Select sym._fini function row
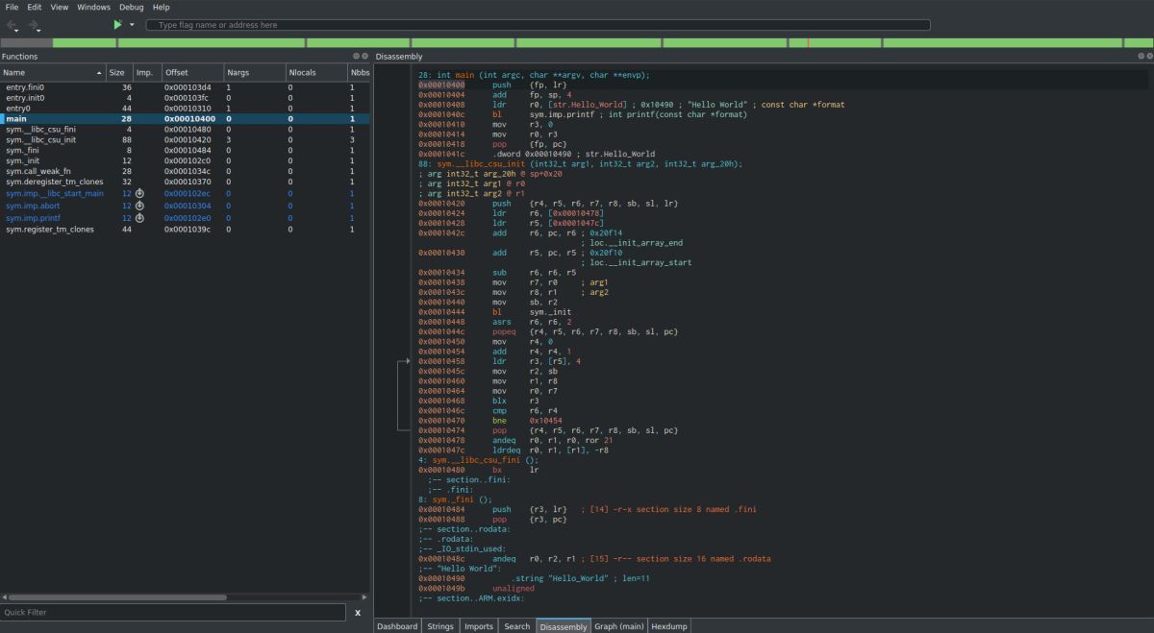 point(185,150)
